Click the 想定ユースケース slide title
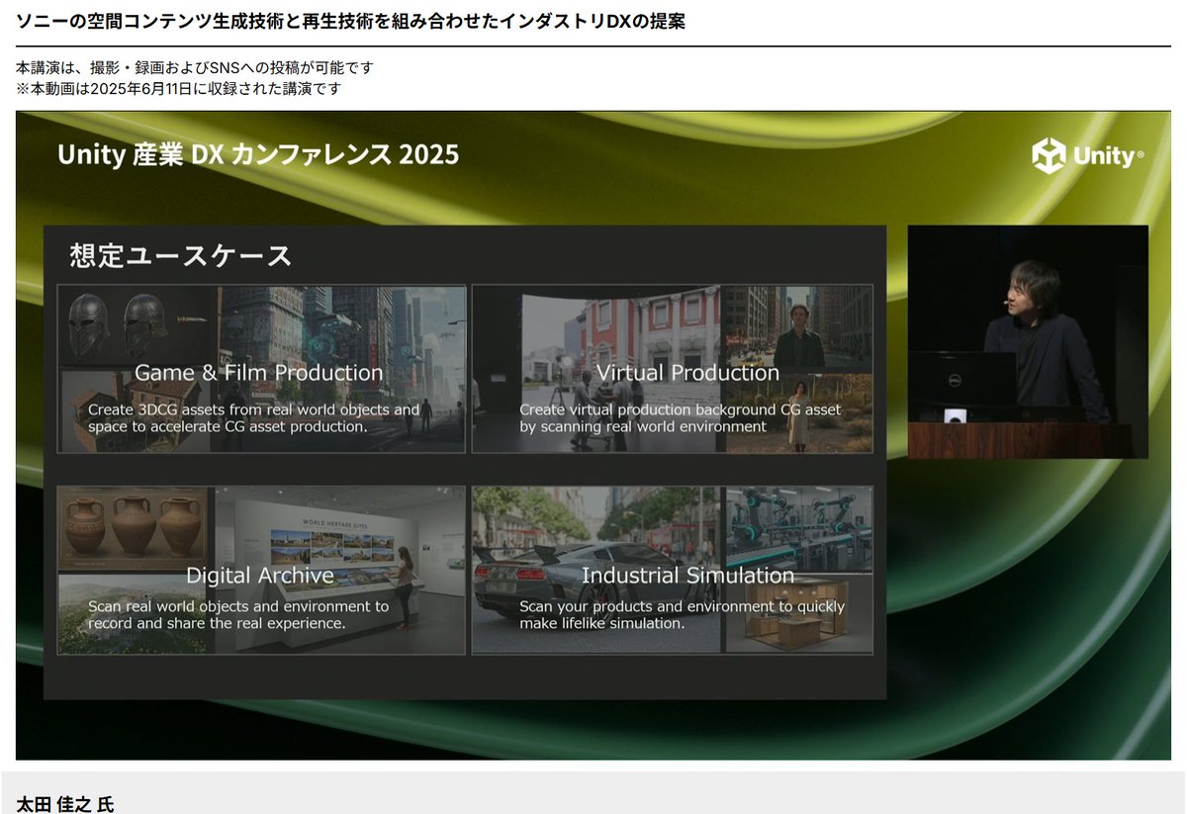The width and height of the screenshot is (1187, 814). pos(181,255)
